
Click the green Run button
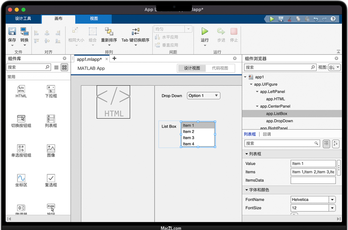pyautogui.click(x=205, y=32)
